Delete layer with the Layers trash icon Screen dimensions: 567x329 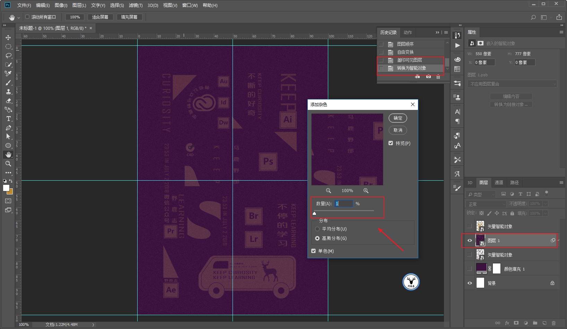[553, 323]
